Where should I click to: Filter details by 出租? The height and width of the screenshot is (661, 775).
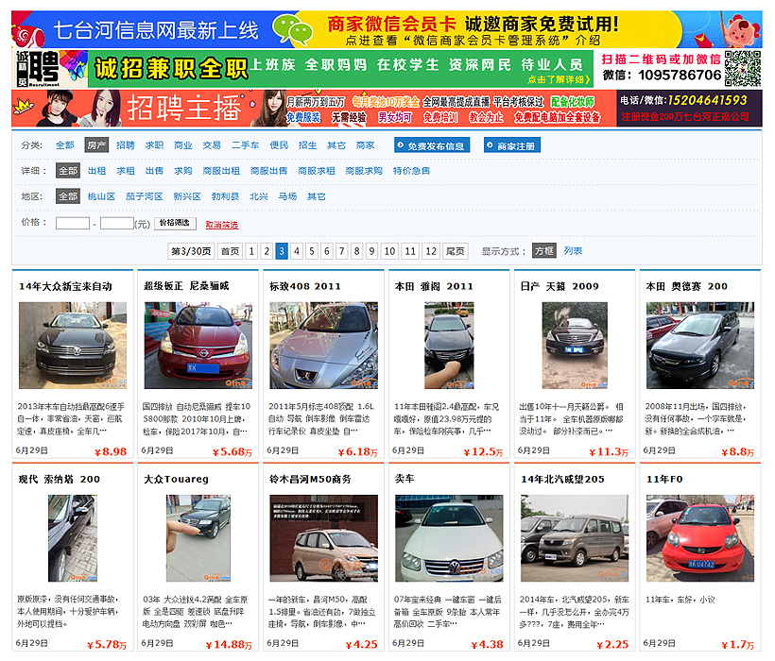coord(96,171)
